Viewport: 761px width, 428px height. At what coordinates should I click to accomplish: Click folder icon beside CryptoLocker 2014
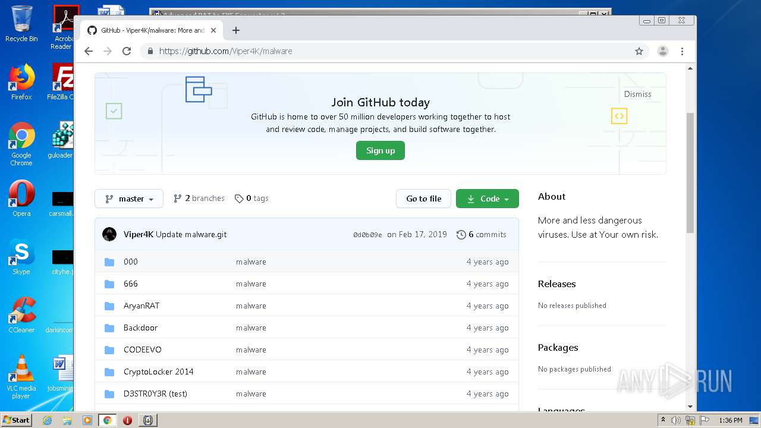pos(109,372)
